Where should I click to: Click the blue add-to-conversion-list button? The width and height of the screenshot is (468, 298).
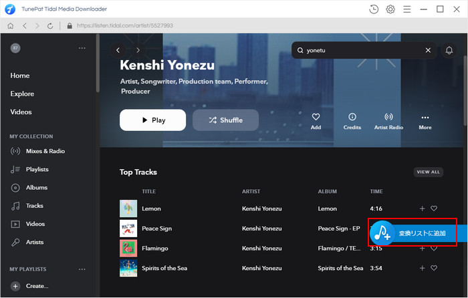pos(418,233)
